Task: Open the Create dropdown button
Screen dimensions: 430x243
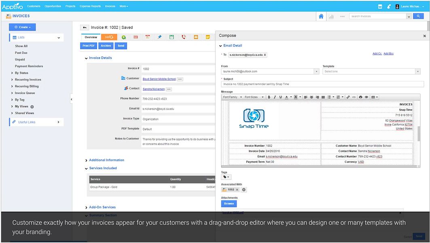Action: point(23,27)
